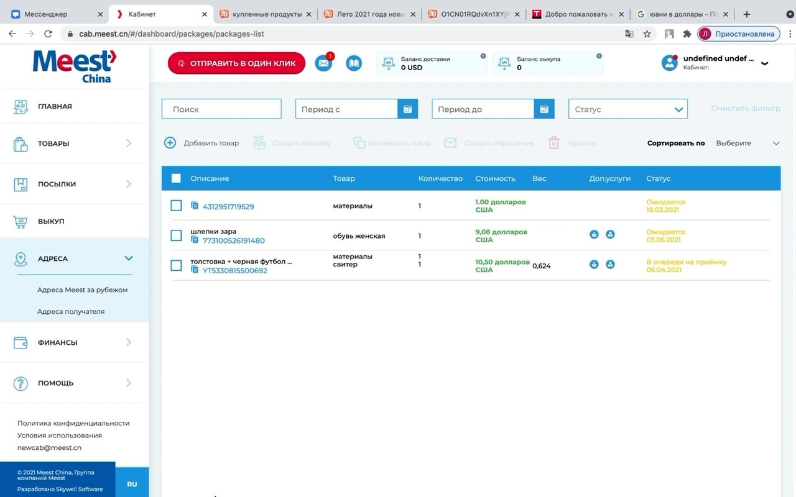This screenshot has width=796, height=497.
Task: Copy tracking number YT5330815500692 icon
Action: coord(195,270)
